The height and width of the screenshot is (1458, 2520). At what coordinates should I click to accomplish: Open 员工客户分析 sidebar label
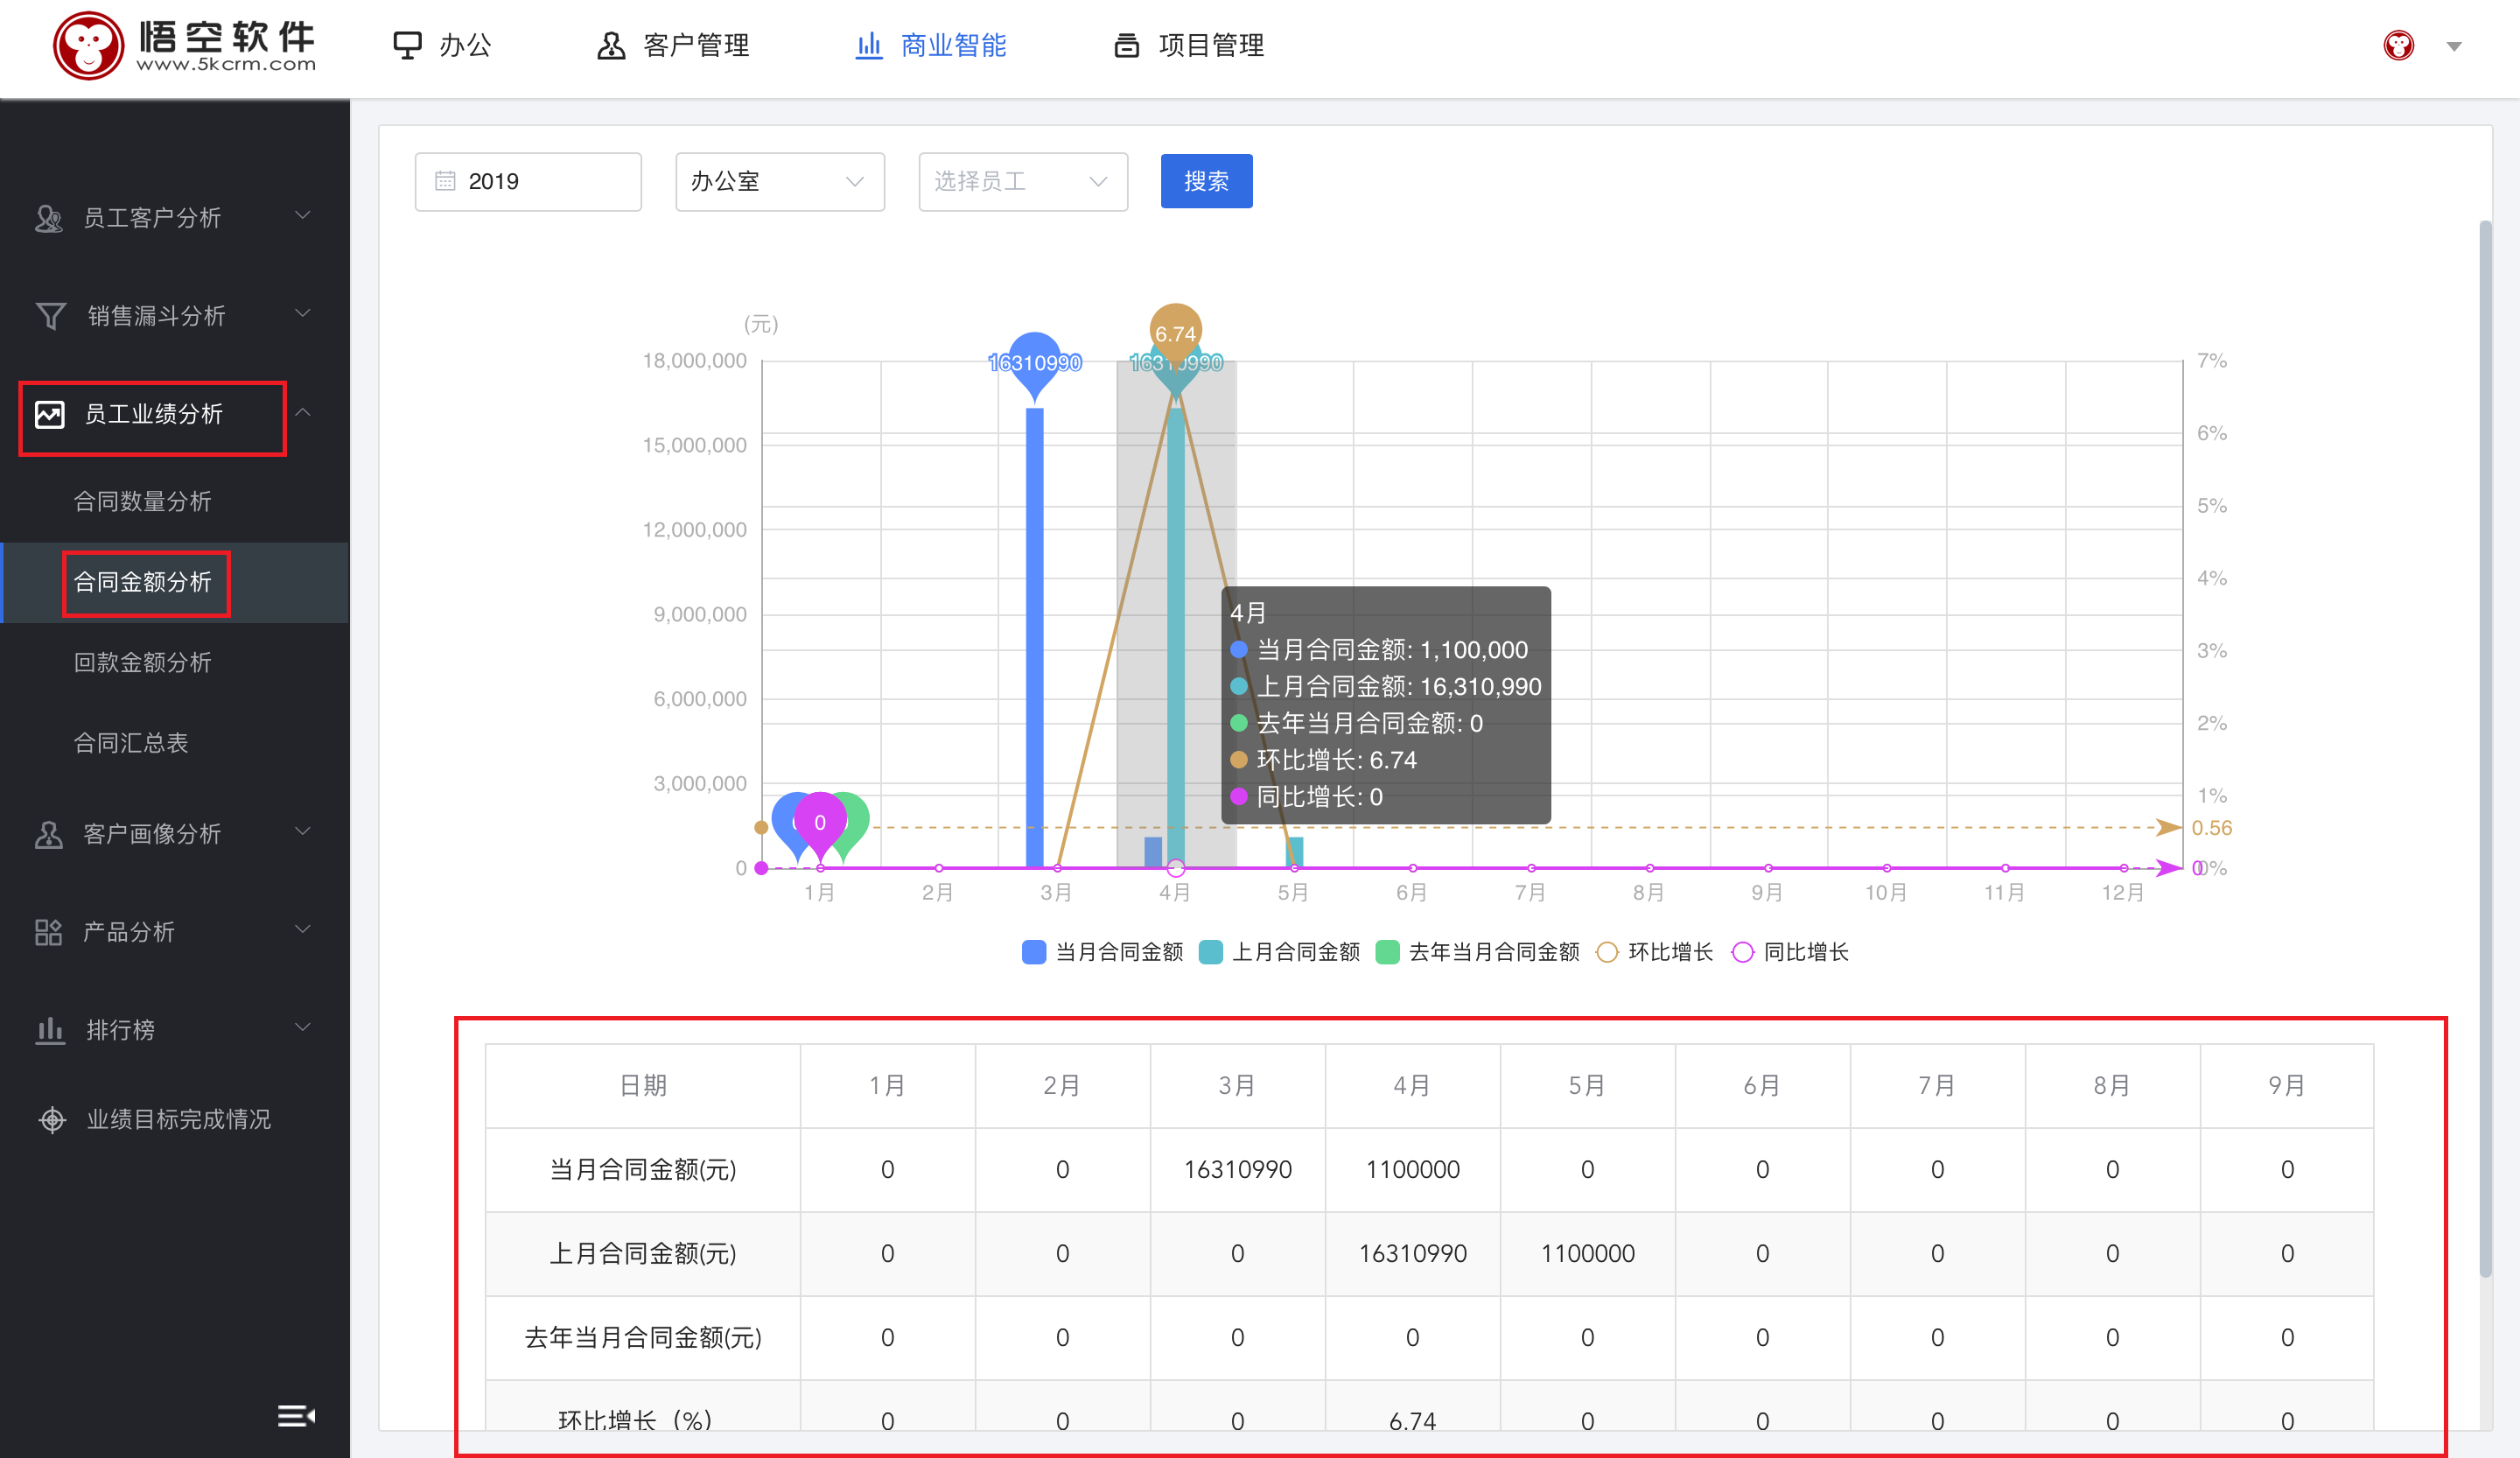(152, 218)
